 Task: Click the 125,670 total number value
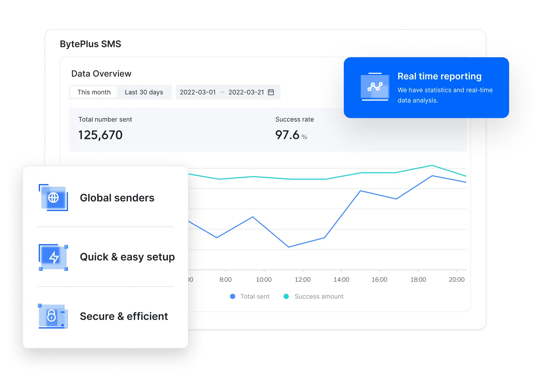[x=100, y=135]
